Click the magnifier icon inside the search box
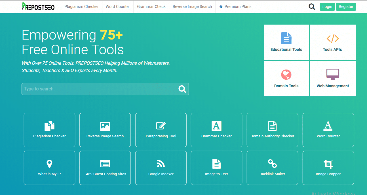The height and width of the screenshot is (195, 367). (182, 89)
